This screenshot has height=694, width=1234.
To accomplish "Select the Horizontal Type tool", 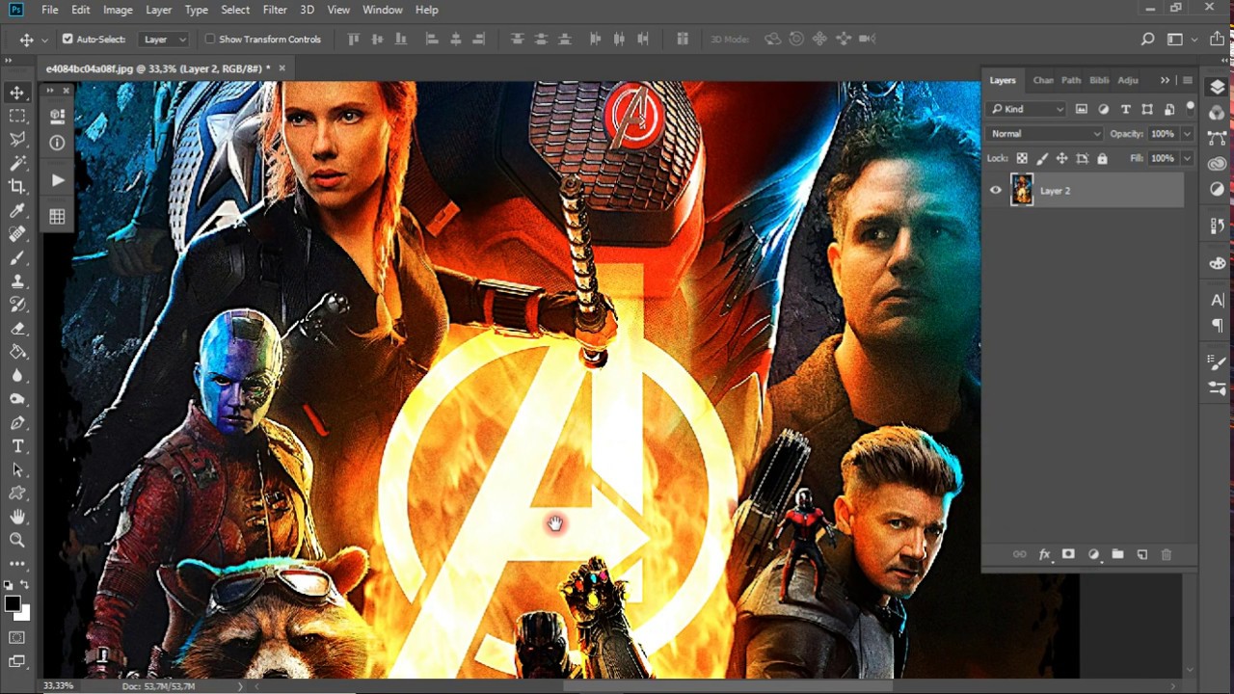I will click(17, 446).
